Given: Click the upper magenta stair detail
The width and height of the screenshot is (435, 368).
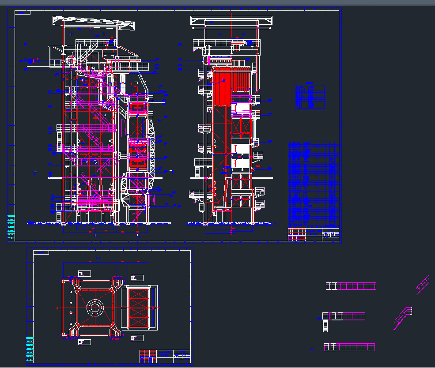Looking at the screenshot, I should coord(422,285).
